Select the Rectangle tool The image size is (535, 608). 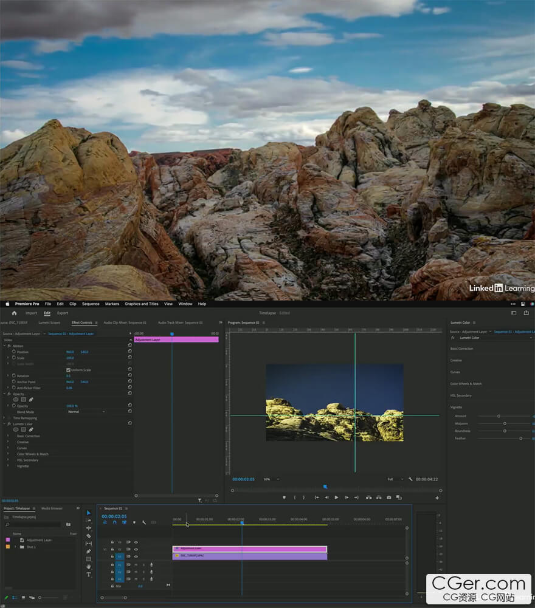point(89,559)
